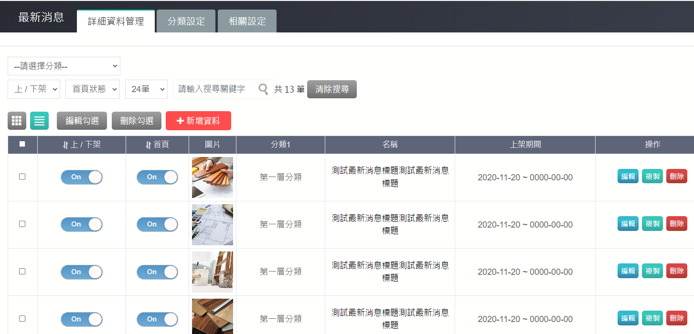The width and height of the screenshot is (694, 334).
Task: Sort by the 上 / 下架 column header
Action: [x=82, y=145]
